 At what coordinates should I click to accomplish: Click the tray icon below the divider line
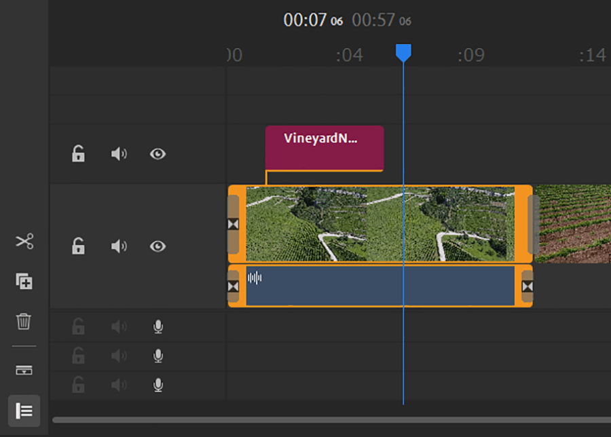click(x=24, y=370)
